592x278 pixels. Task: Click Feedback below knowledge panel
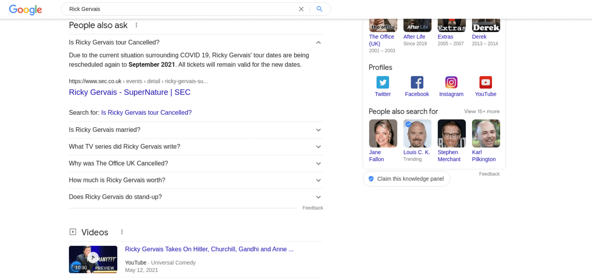(489, 174)
